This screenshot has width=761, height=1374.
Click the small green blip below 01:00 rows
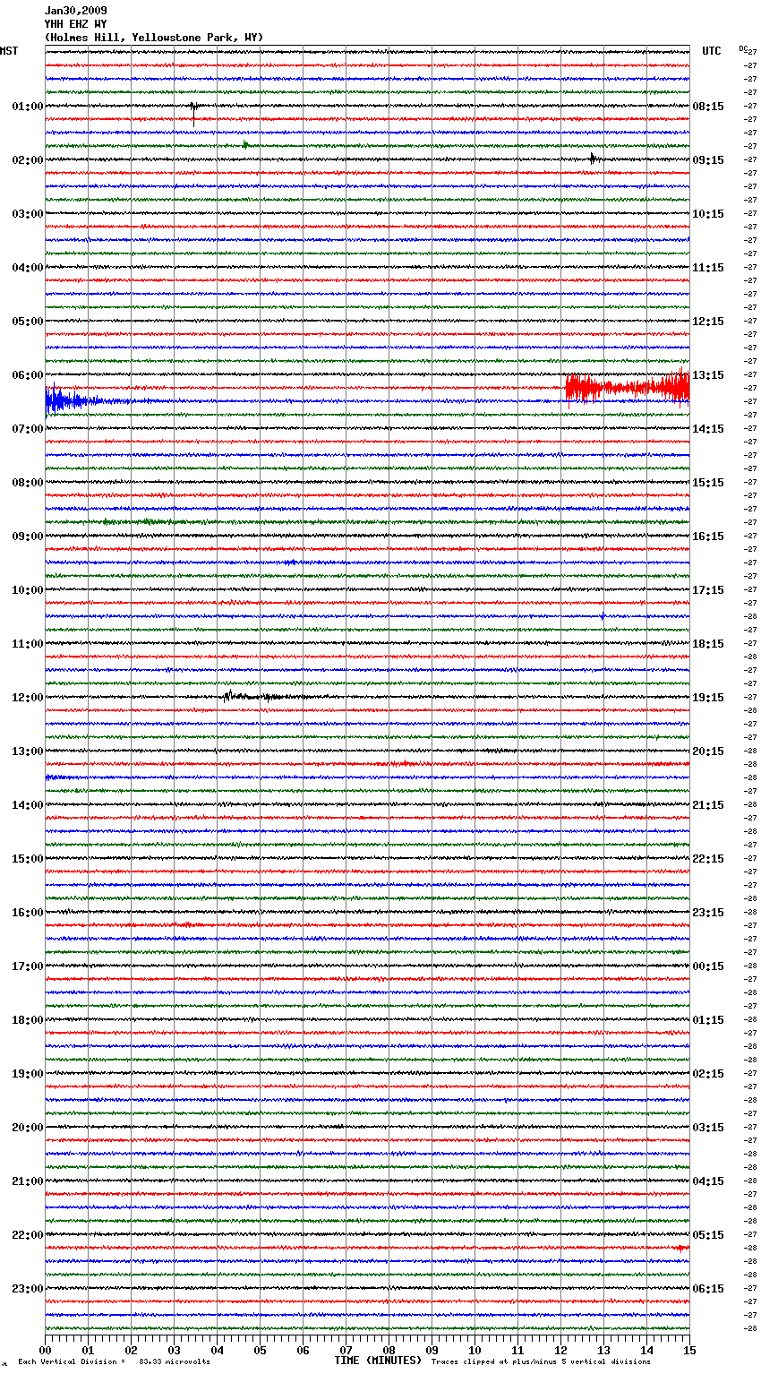click(245, 144)
